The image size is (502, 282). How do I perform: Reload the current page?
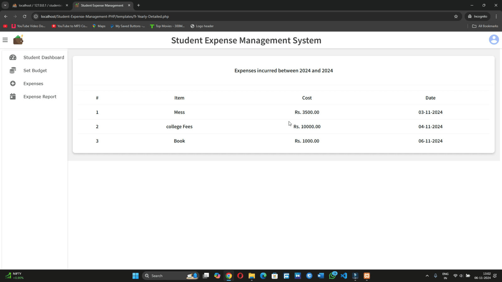(x=24, y=16)
